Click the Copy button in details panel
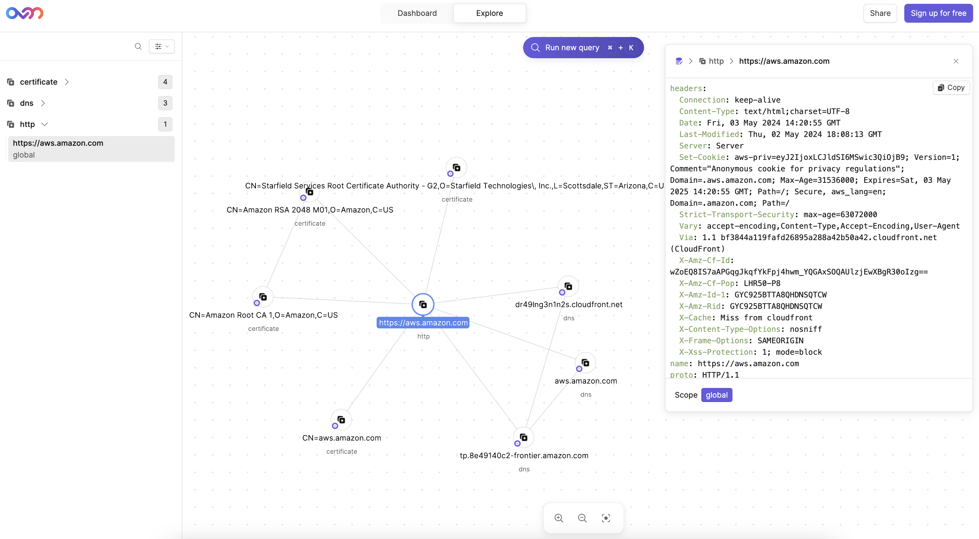The height and width of the screenshot is (539, 979). 951,88
